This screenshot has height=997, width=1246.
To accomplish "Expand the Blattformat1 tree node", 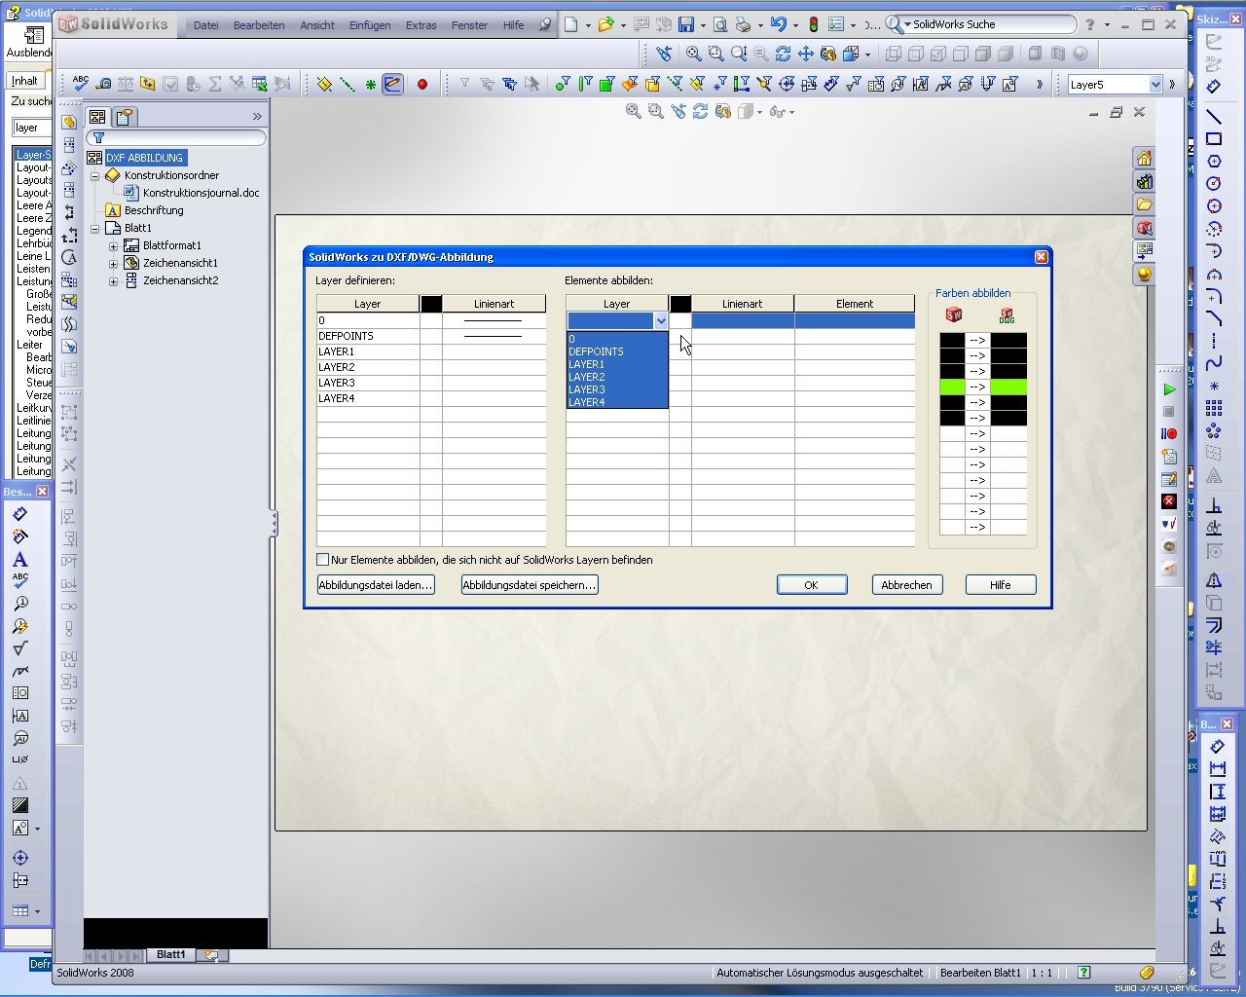I will (x=113, y=246).
